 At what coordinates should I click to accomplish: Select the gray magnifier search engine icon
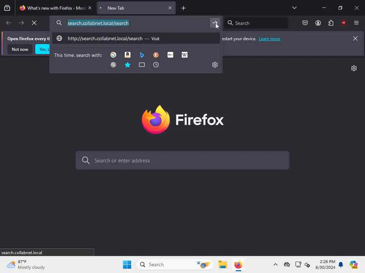click(x=113, y=65)
